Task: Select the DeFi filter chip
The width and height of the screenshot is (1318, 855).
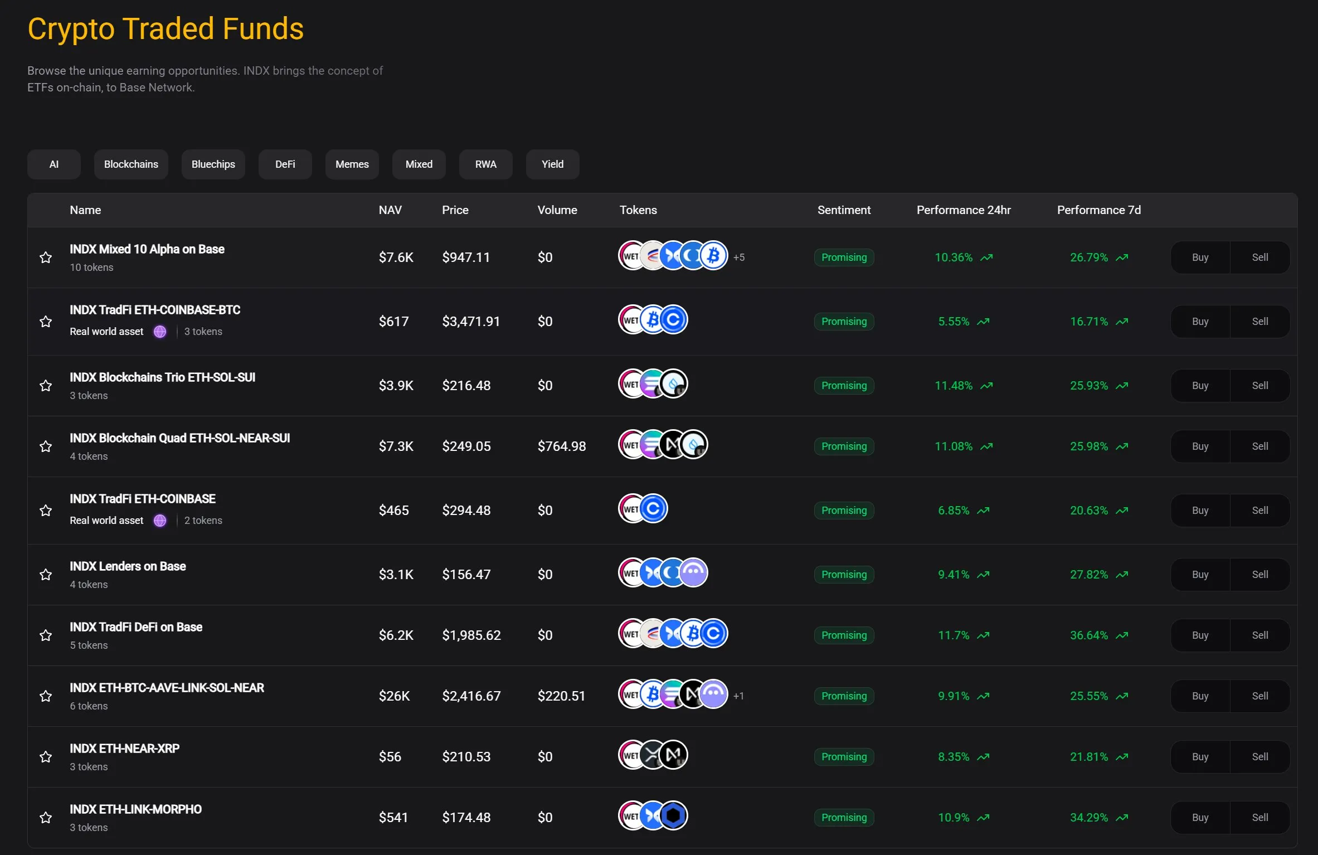Action: point(285,164)
